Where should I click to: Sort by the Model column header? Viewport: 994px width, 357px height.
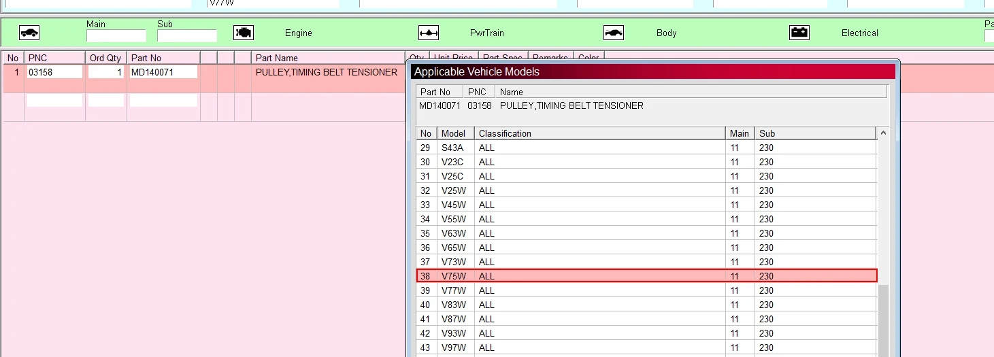[455, 133]
